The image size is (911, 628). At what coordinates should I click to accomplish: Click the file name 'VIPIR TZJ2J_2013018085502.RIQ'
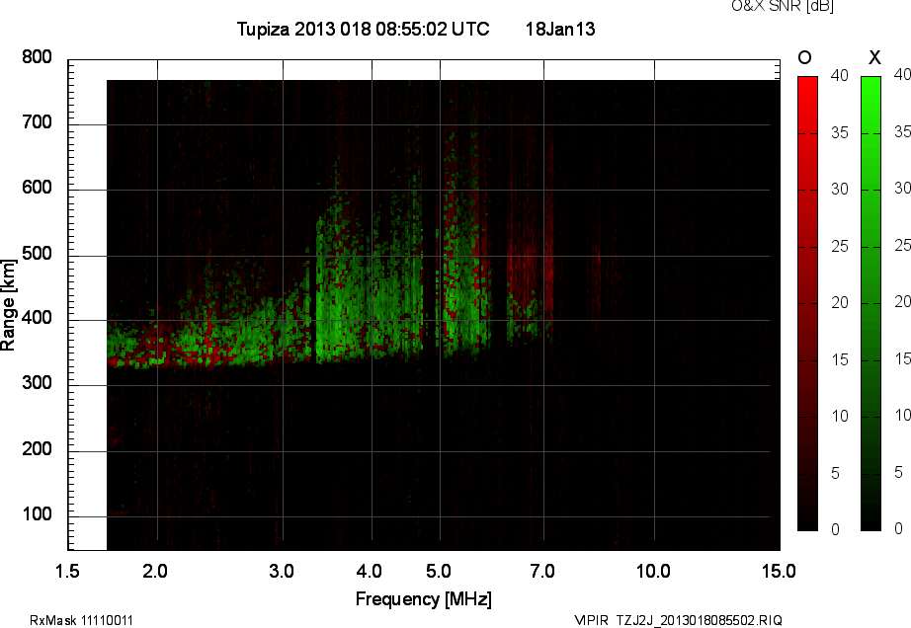[x=678, y=620]
